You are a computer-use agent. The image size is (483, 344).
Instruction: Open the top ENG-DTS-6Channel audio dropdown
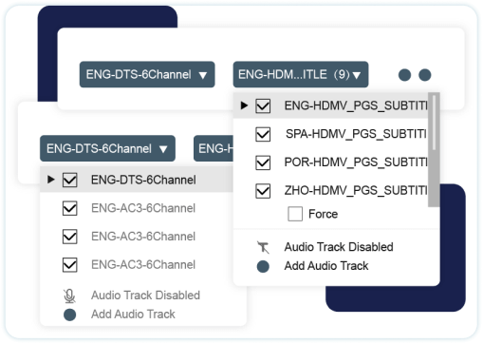pyautogui.click(x=147, y=74)
